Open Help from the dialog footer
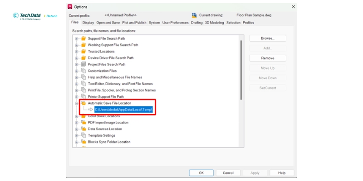This screenshot has height=181, width=363. coord(282,173)
